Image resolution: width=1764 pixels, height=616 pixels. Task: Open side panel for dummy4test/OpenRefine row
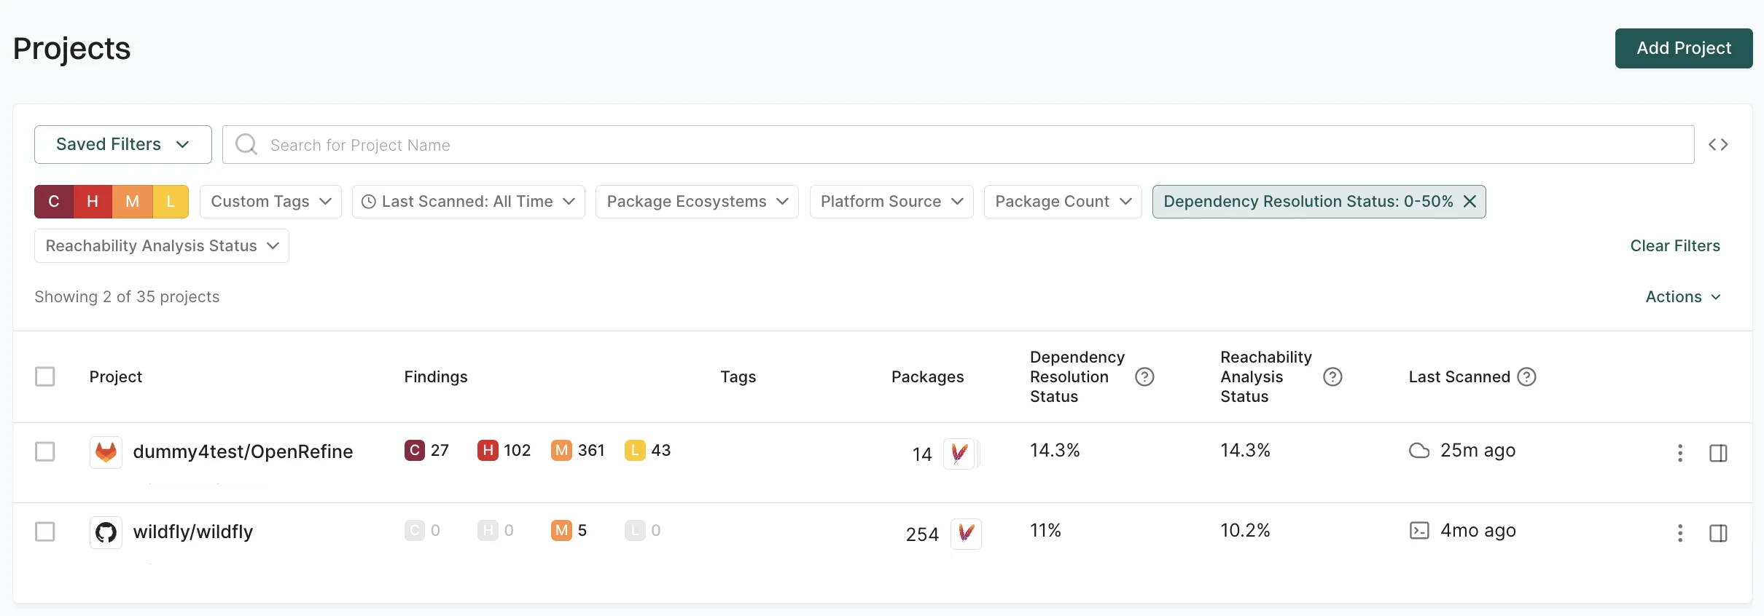tap(1718, 453)
